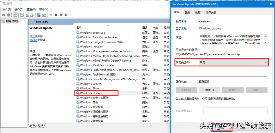Image resolution: width=275 pixels, height=133 pixels.
Task: Open the 查看(V) menu
Action: [x=31, y=9]
